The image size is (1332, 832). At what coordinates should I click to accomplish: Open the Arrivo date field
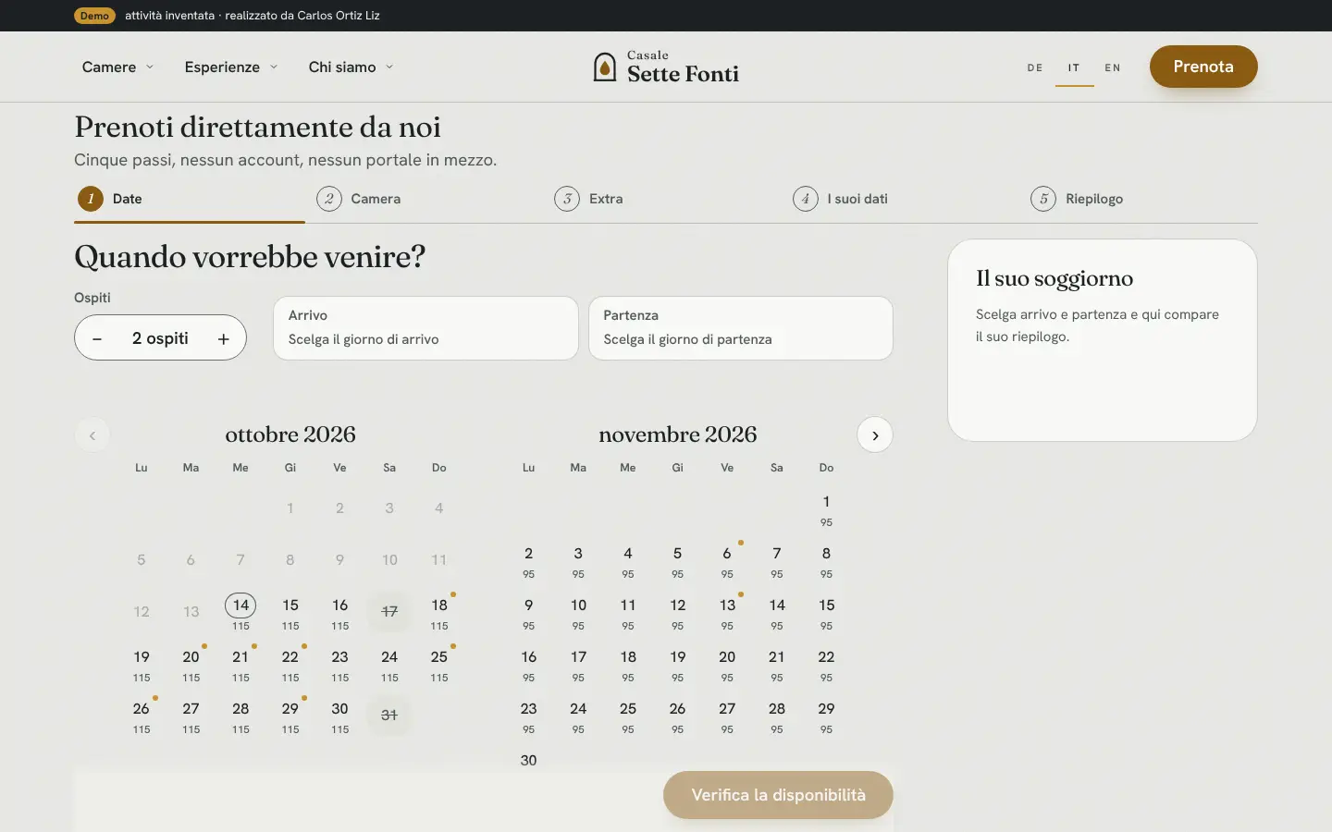pyautogui.click(x=425, y=328)
